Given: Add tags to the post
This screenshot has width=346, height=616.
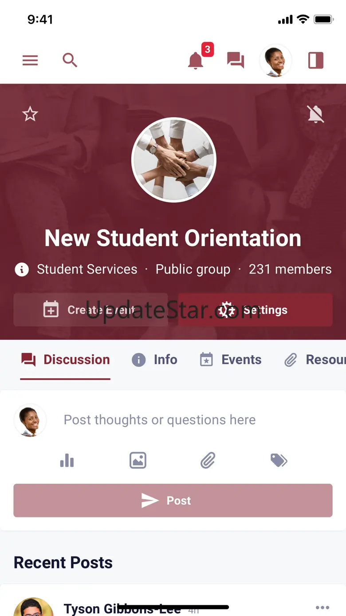Looking at the screenshot, I should click(x=279, y=461).
